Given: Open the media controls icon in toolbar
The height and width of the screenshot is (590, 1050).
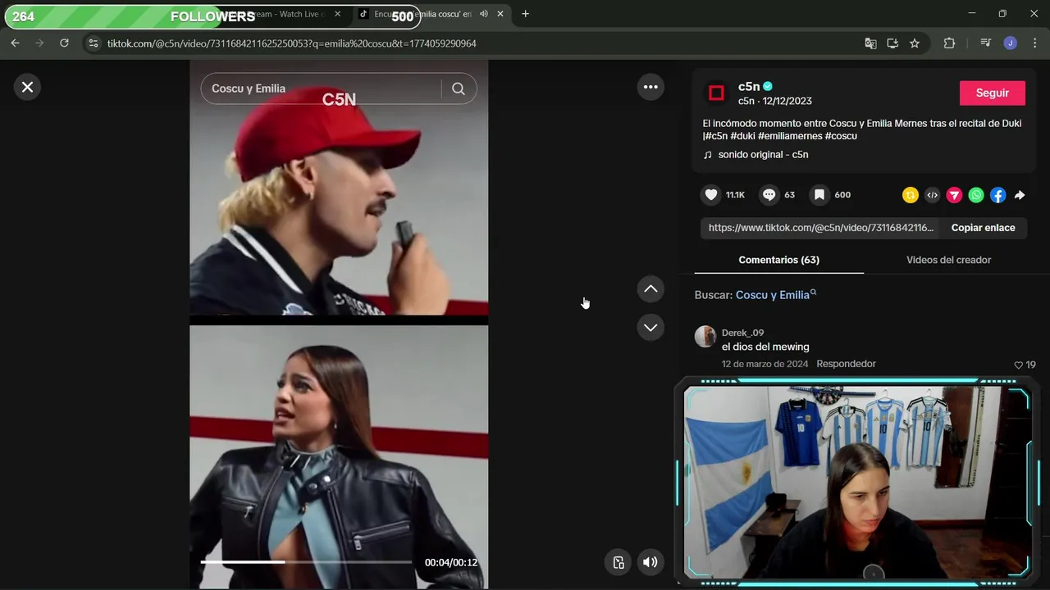Looking at the screenshot, I should pyautogui.click(x=985, y=43).
